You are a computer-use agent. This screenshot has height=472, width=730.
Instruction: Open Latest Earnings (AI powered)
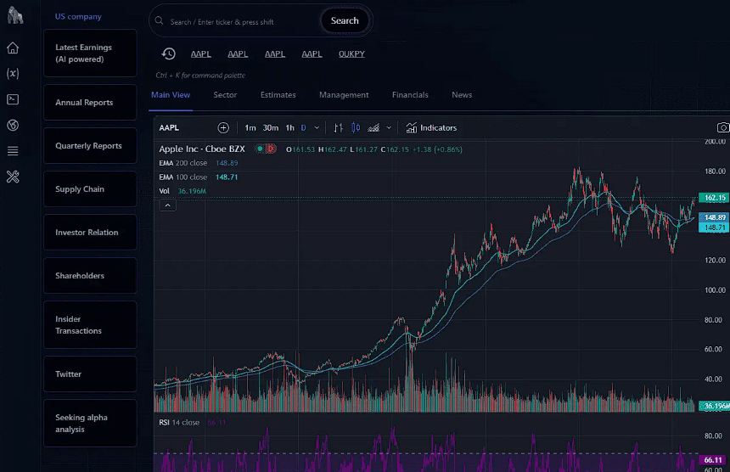(x=90, y=53)
